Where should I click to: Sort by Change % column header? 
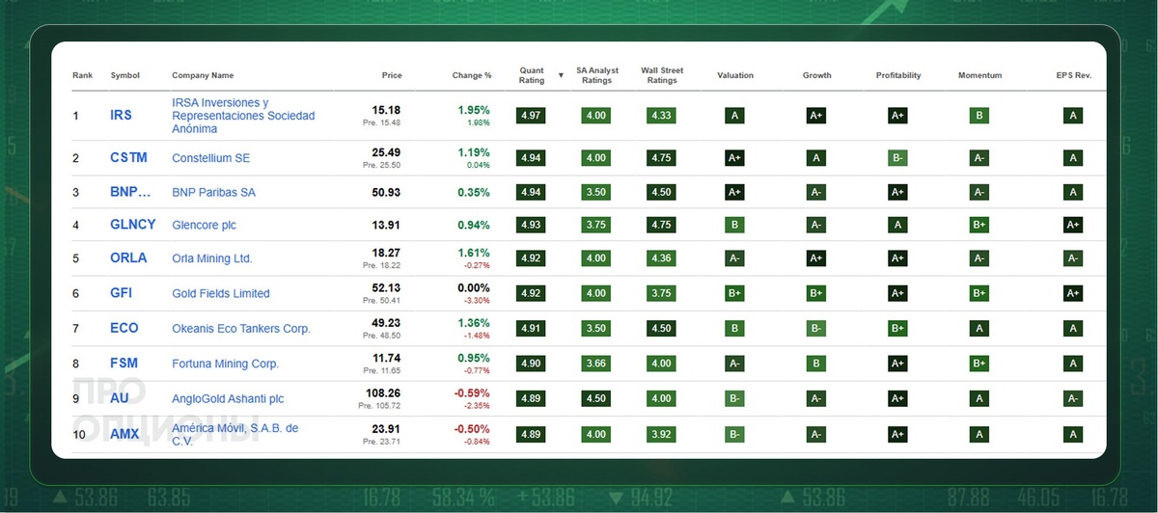[472, 75]
